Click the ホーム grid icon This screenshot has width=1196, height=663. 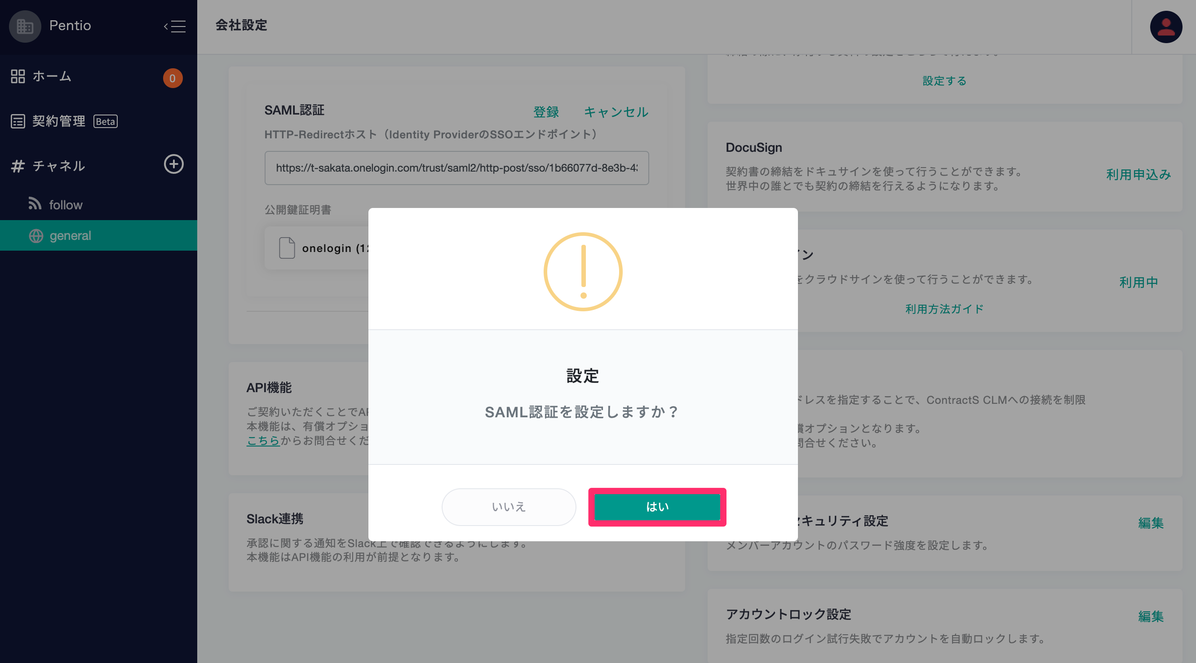[x=18, y=76]
